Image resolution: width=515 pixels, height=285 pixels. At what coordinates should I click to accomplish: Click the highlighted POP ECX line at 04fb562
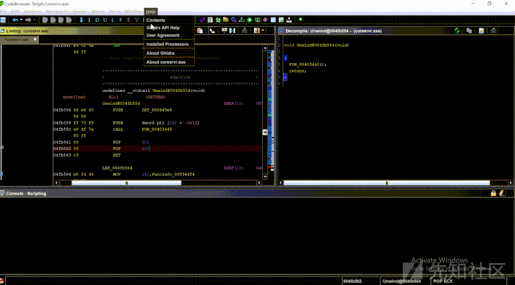click(158, 149)
